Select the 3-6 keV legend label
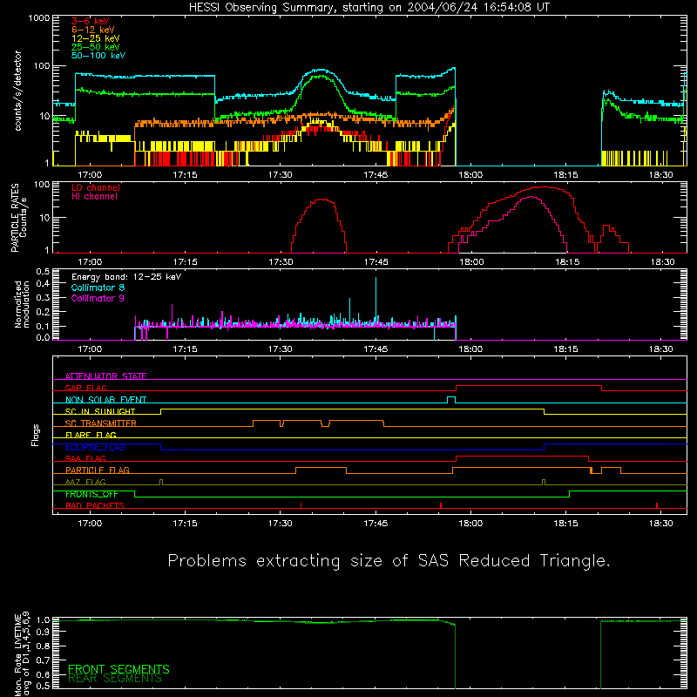Image resolution: width=697 pixels, height=697 pixels. [91, 21]
